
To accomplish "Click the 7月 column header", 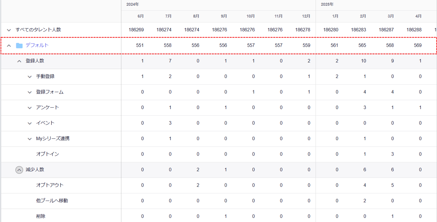I will coord(168,16).
